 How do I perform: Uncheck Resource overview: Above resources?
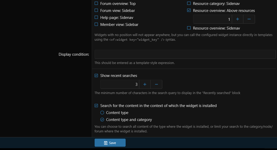(189, 10)
